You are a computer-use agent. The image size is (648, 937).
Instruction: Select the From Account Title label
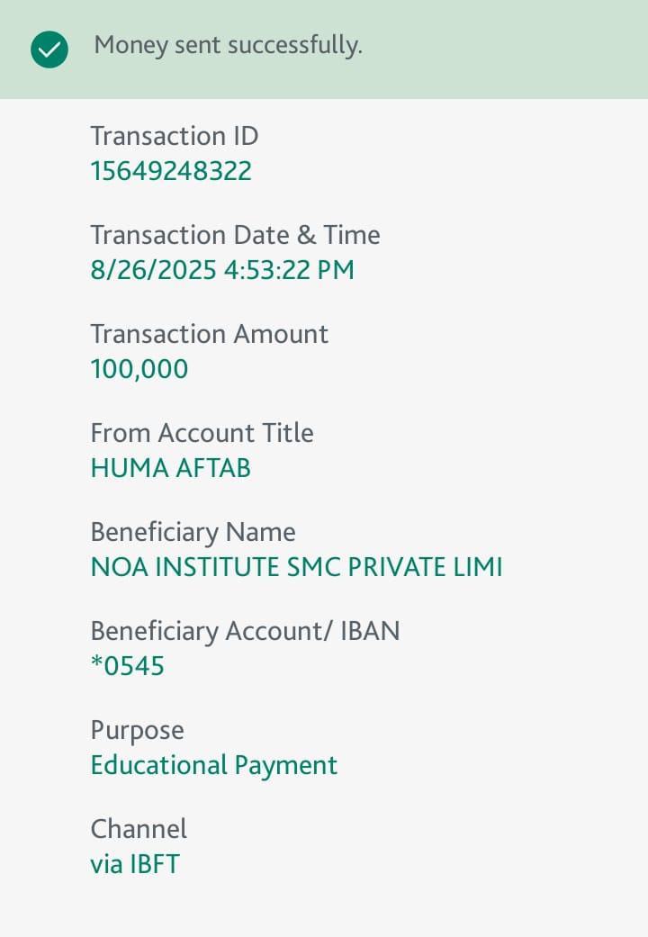pyautogui.click(x=202, y=433)
